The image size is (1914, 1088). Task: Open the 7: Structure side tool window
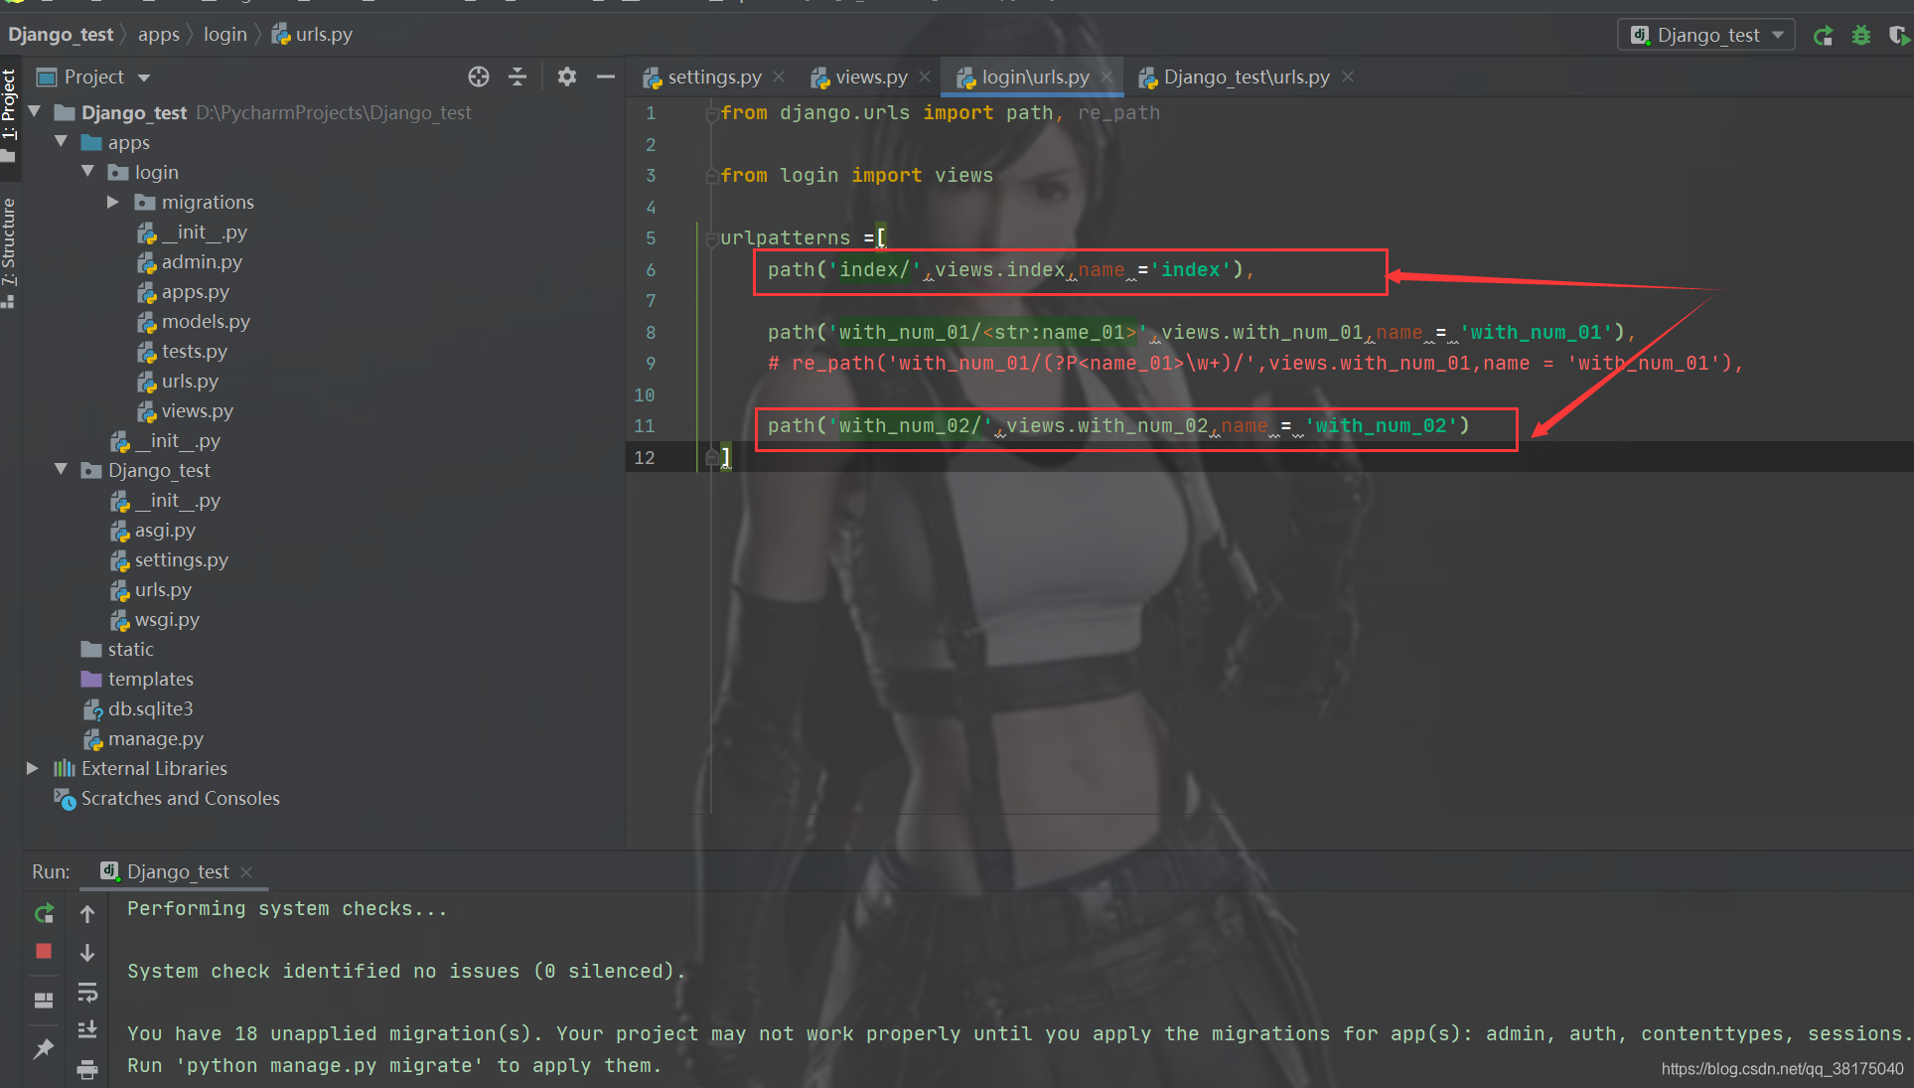click(9, 252)
